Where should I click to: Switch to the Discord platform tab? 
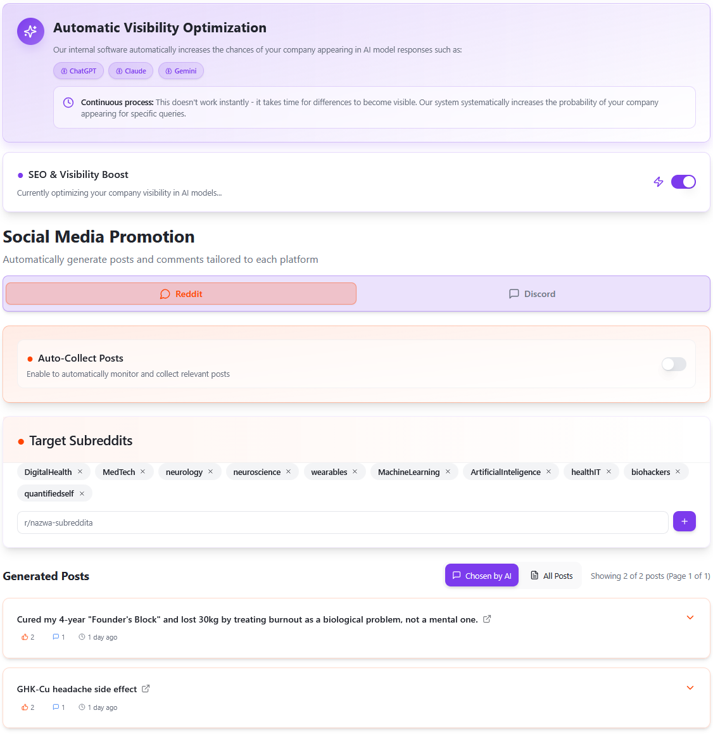(x=531, y=293)
